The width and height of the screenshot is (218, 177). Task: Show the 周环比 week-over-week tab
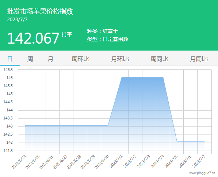(x=80, y=59)
